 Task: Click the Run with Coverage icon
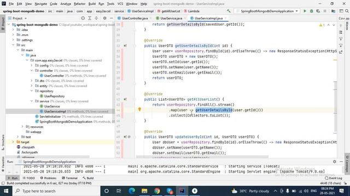pos(318,11)
